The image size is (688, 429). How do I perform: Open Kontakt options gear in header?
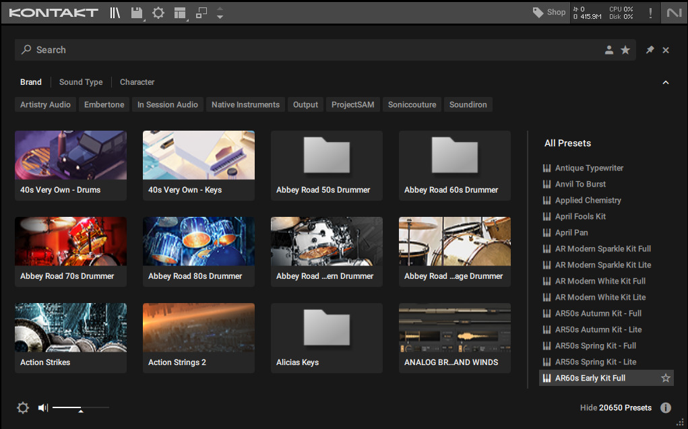[158, 13]
